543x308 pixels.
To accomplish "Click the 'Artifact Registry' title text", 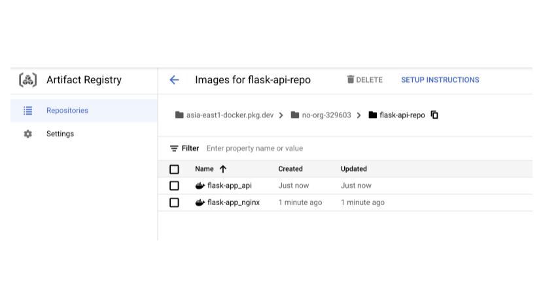I will pos(84,80).
